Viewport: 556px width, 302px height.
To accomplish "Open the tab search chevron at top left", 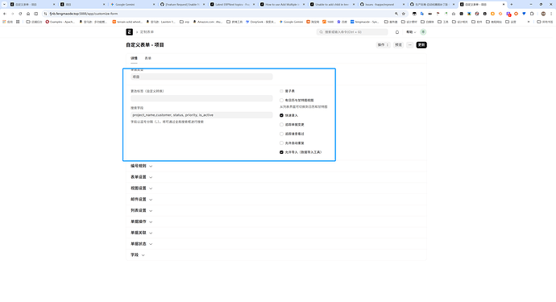I will (4, 4).
